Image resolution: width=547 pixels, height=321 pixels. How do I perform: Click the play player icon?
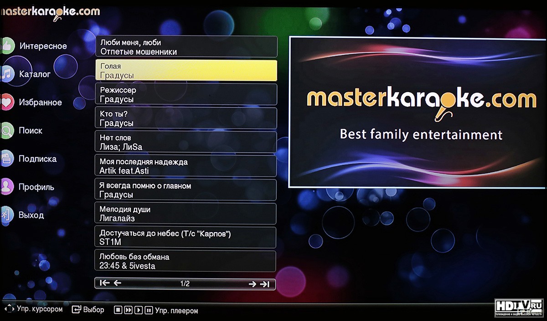click(x=138, y=311)
